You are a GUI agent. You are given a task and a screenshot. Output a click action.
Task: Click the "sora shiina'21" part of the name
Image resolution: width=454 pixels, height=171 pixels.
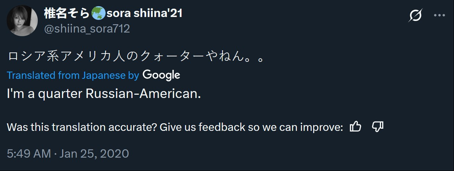coord(144,14)
